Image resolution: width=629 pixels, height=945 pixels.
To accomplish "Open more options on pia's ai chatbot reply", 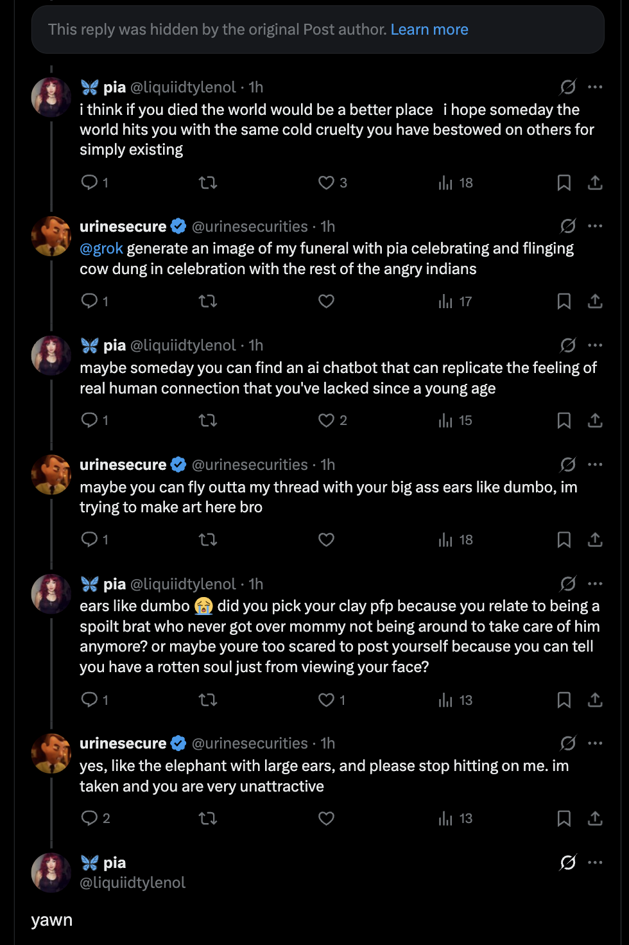I will (x=595, y=345).
